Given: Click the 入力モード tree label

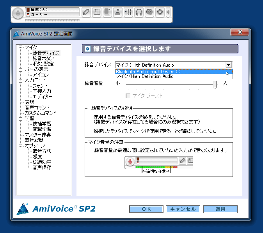Looking at the screenshot, I should coord(36,80).
